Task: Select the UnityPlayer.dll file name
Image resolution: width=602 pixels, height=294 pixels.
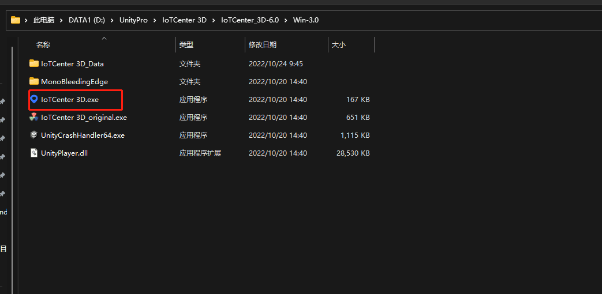Action: coord(65,153)
